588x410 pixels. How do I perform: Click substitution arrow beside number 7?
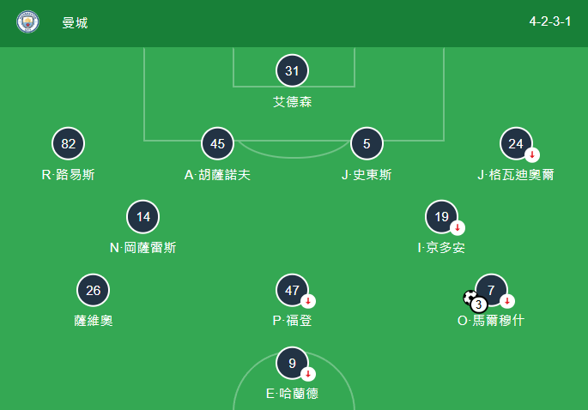[507, 301]
